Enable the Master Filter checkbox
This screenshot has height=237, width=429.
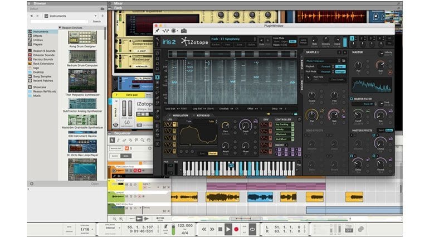point(352,99)
